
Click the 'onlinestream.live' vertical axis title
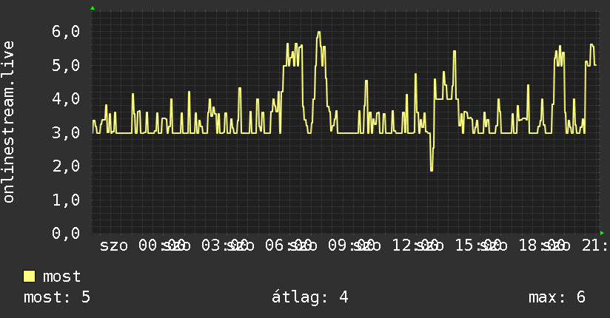pos(9,122)
